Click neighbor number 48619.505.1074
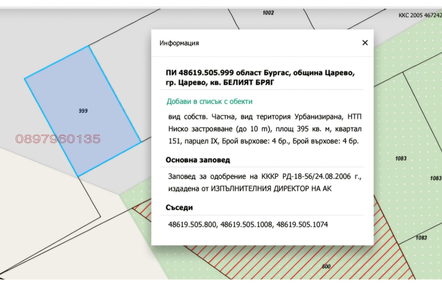The height and width of the screenshot is (286, 442). pyautogui.click(x=302, y=224)
